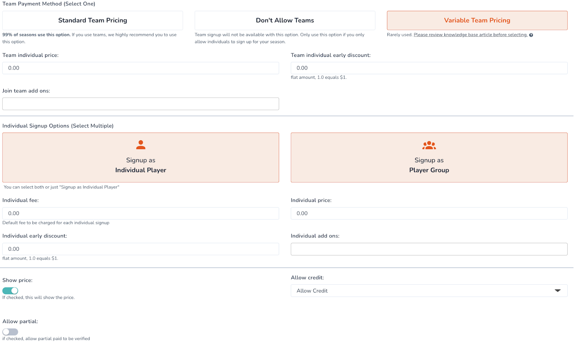Disable the Show price switch

(x=10, y=291)
